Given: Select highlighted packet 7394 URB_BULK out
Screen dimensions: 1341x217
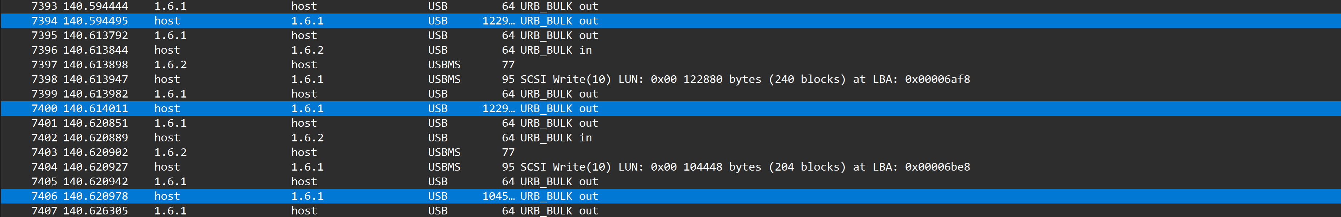Looking at the screenshot, I should tap(670, 21).
